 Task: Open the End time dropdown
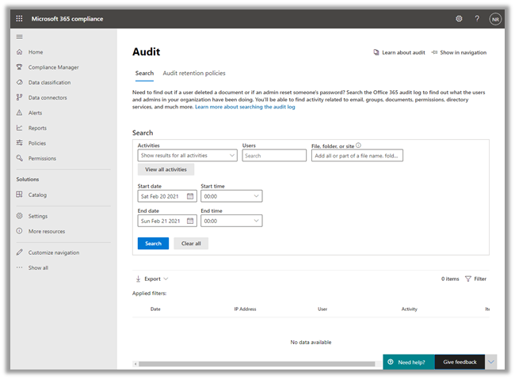[x=231, y=222]
